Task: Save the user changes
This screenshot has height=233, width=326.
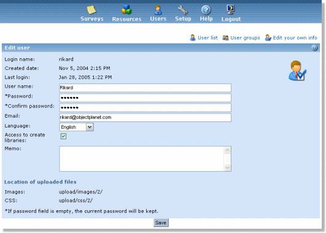Action: coord(161,223)
